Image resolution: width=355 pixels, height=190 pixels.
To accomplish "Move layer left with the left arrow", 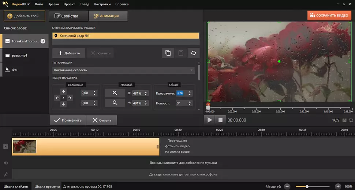I will 57,98.
